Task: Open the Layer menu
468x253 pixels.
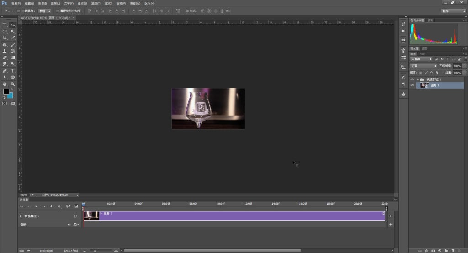Action: click(55, 3)
